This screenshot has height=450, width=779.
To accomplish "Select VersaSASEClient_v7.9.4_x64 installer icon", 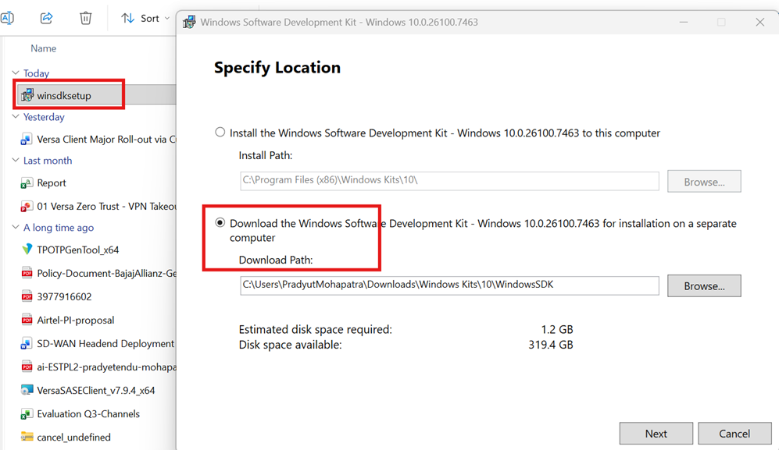I will pos(27,391).
